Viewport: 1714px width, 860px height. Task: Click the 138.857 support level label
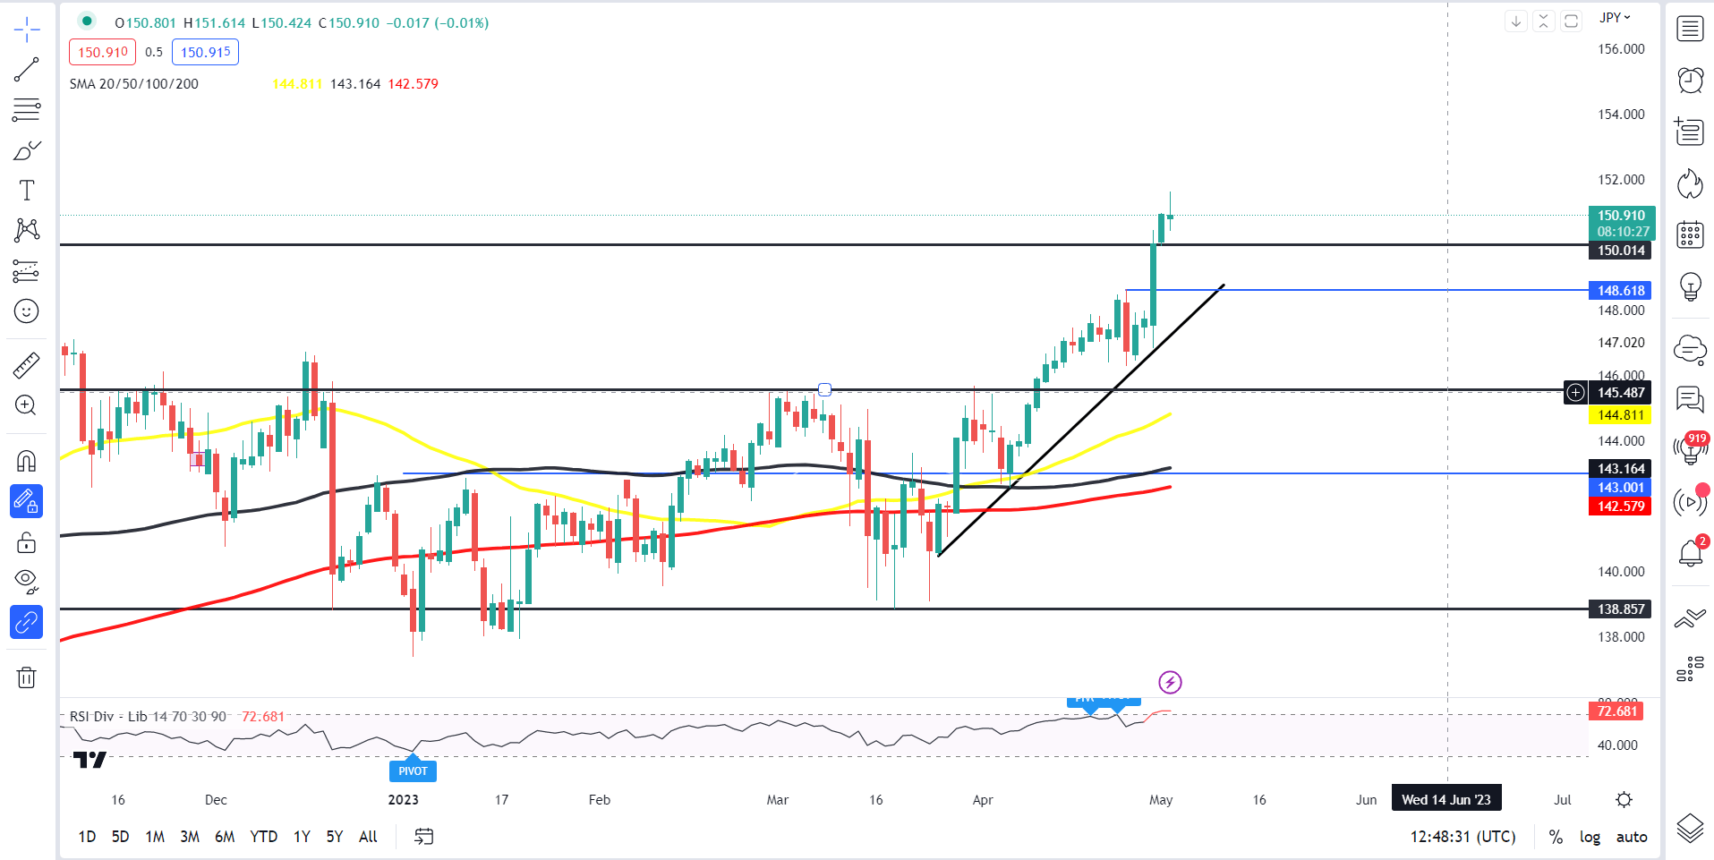tap(1620, 609)
